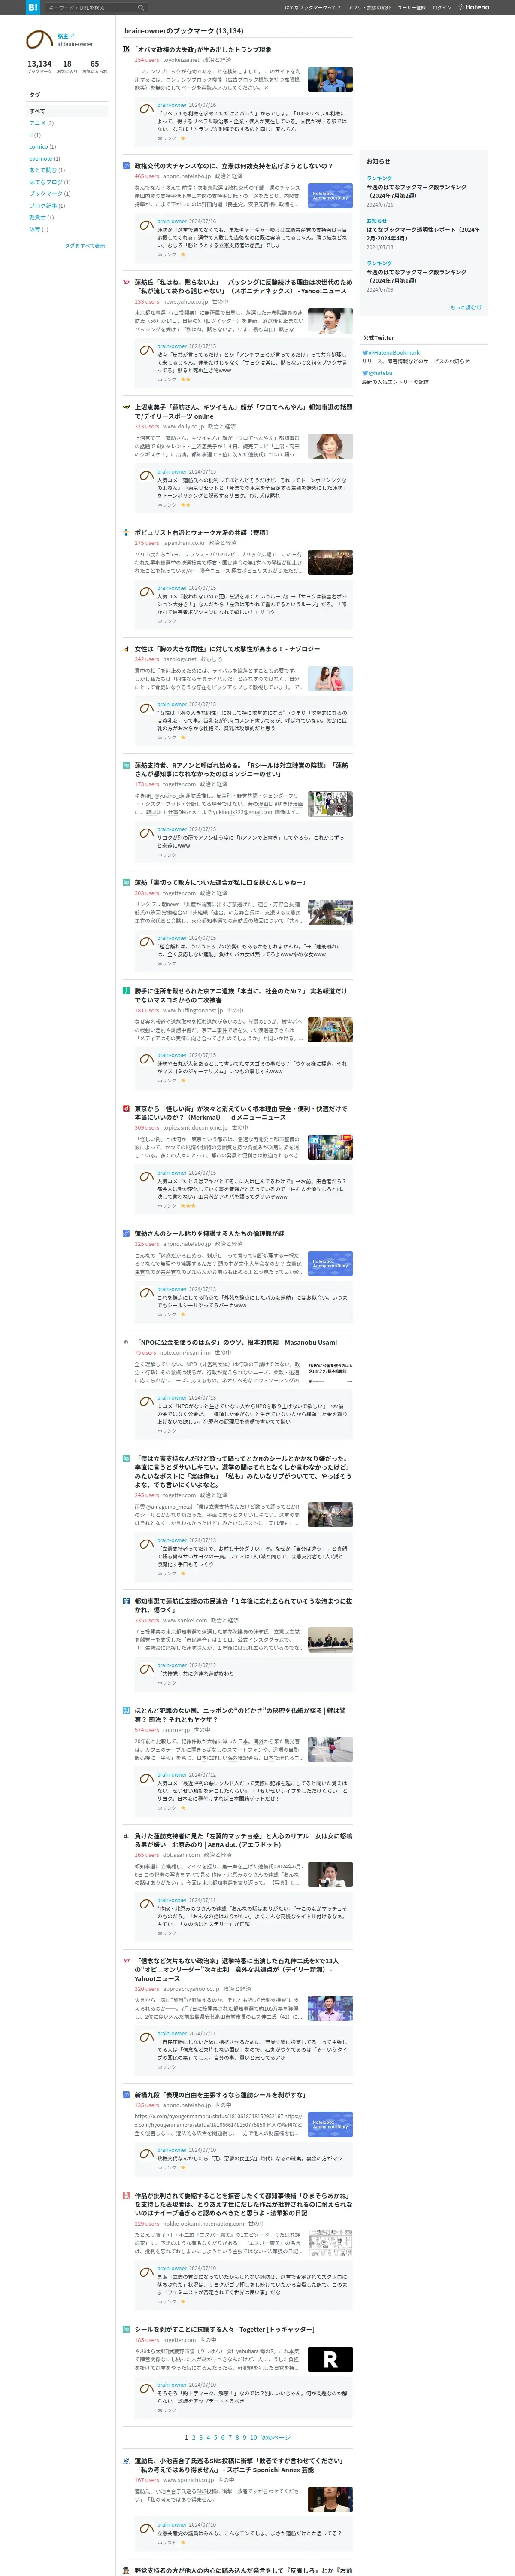This screenshot has height=2576, width=515.
Task: Click リンク permalink under first brain-owner comment
Action: 167,138
